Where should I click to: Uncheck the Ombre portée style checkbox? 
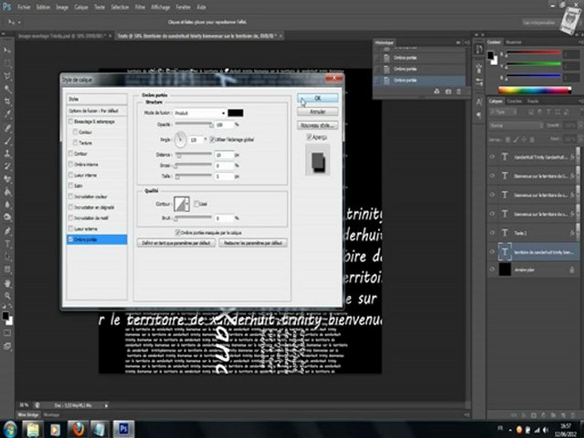[71, 240]
